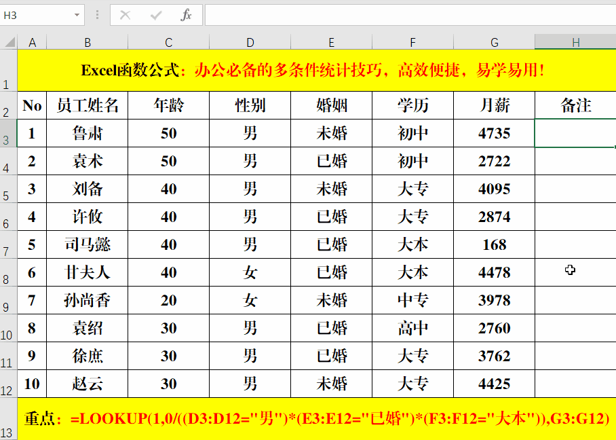Viewport: 616px width, 440px height.
Task: Click the 性别 header cell
Action: click(250, 105)
